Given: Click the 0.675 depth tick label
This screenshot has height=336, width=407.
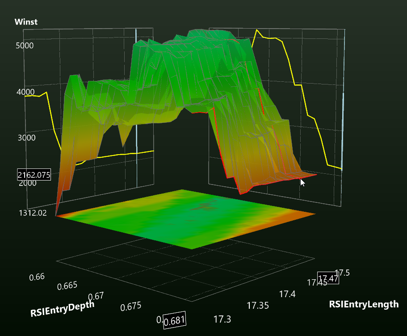Looking at the screenshot, I should pyautogui.click(x=131, y=307).
